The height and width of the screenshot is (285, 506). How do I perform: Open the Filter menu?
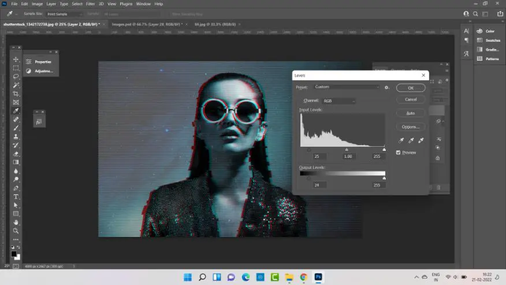92,4
